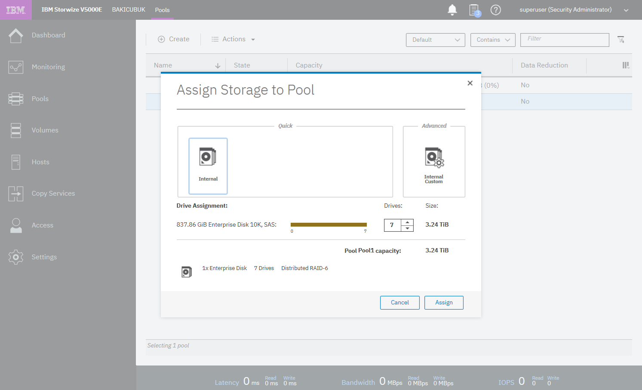This screenshot has height=390, width=642.
Task: Click the Bandwidth performance label
Action: tap(358, 383)
